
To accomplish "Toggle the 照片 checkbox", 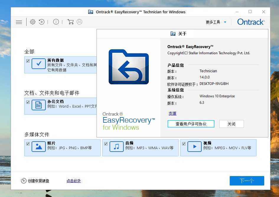I will [x=28, y=144].
